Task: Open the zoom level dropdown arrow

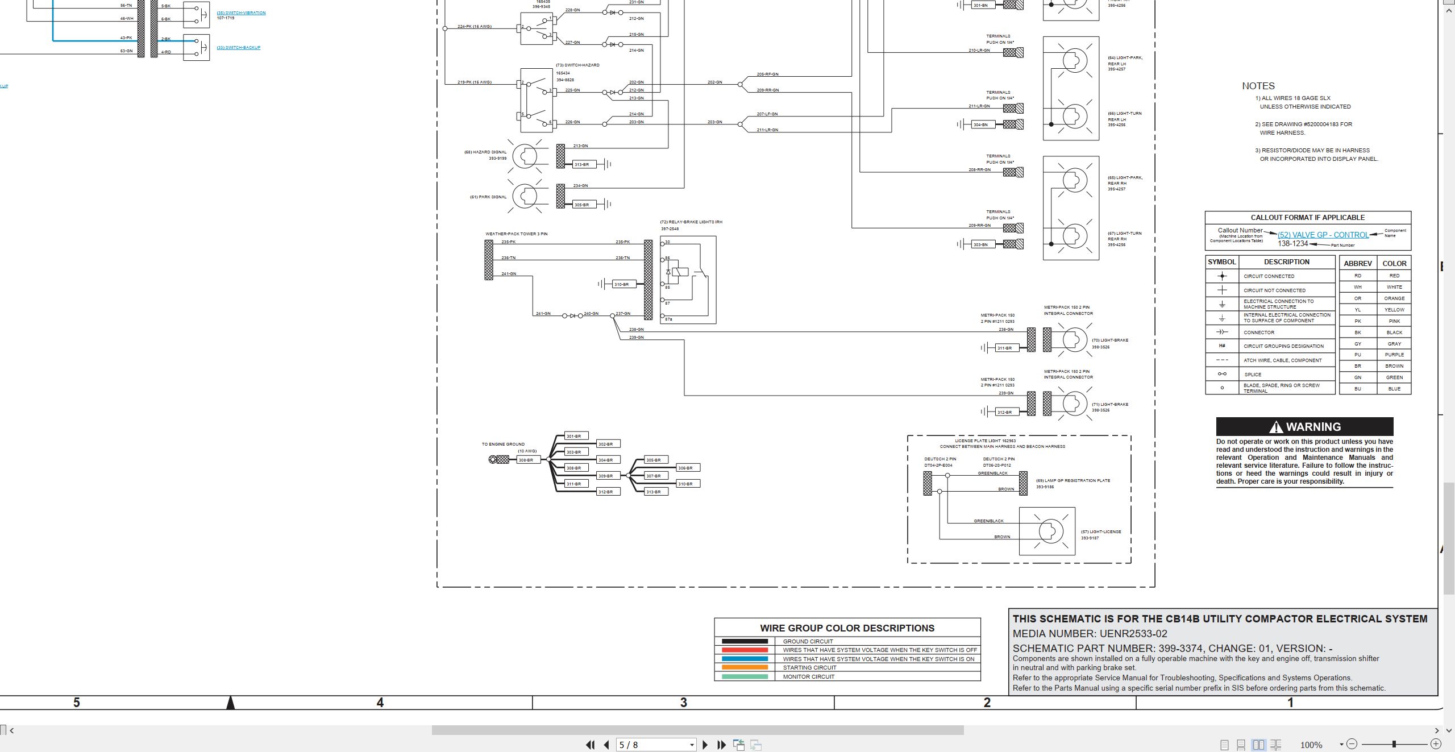Action: point(1341,745)
